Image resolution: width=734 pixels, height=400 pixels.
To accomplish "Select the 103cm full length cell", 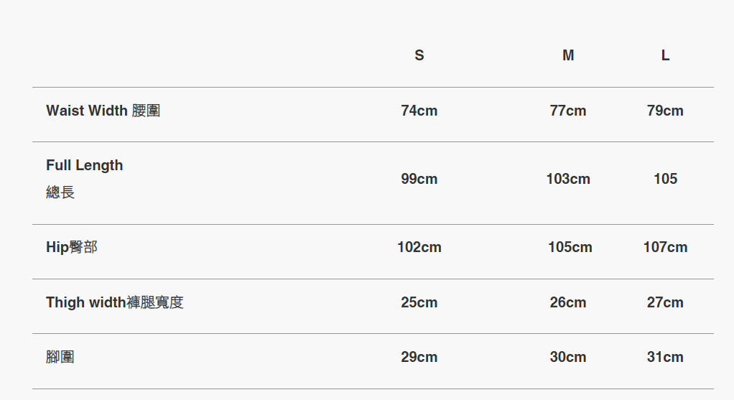I will tap(568, 179).
